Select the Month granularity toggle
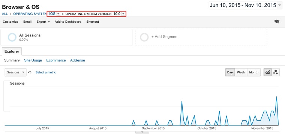The height and width of the screenshot is (136, 285). tap(254, 72)
